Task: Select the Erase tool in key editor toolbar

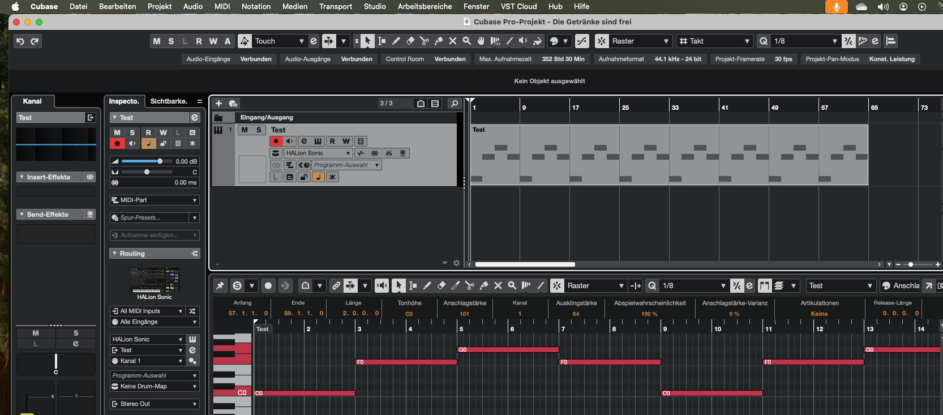Action: pos(442,285)
